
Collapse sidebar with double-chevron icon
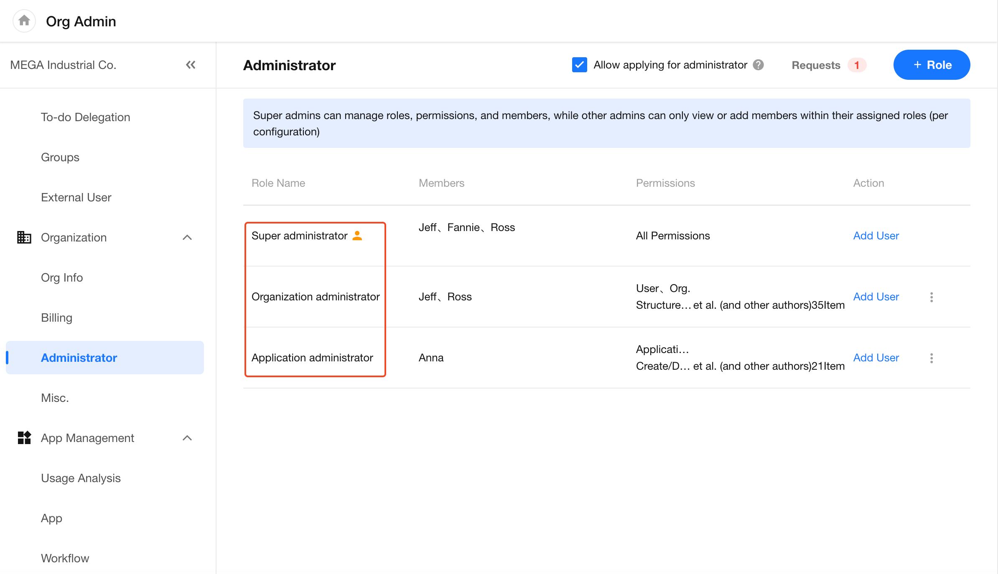[x=191, y=65]
